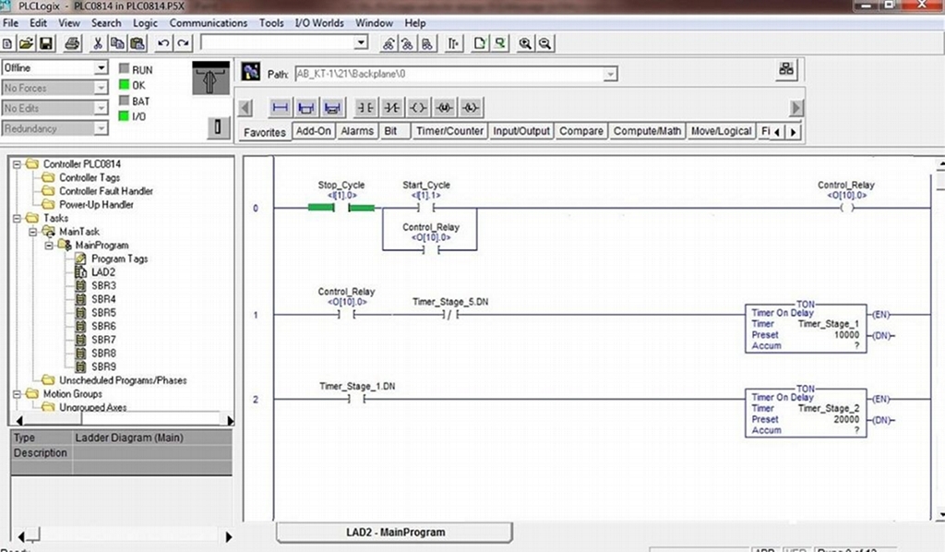Image resolution: width=945 pixels, height=552 pixels.
Task: Toggle the controller key switch icon
Action: coord(217,127)
